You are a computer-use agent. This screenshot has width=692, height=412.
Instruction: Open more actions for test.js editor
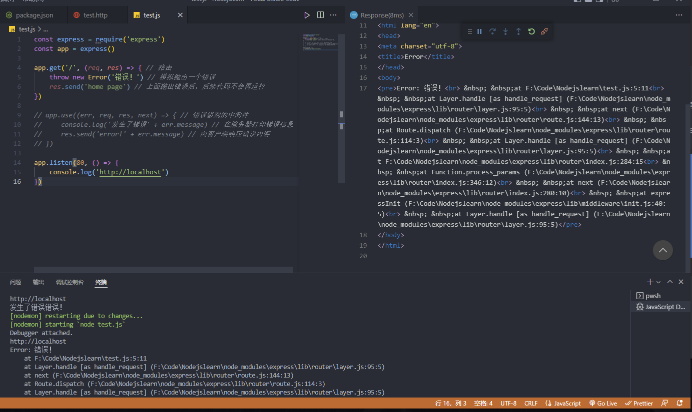coord(334,15)
